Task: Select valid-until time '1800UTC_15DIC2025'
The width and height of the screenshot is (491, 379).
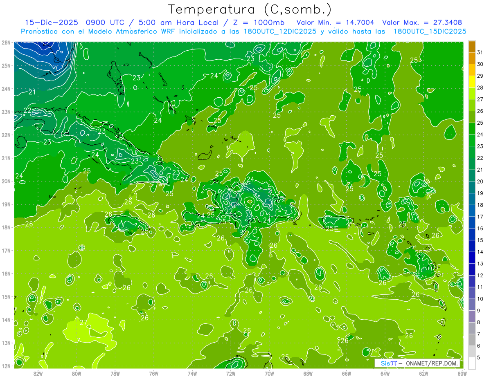Action: click(430, 31)
